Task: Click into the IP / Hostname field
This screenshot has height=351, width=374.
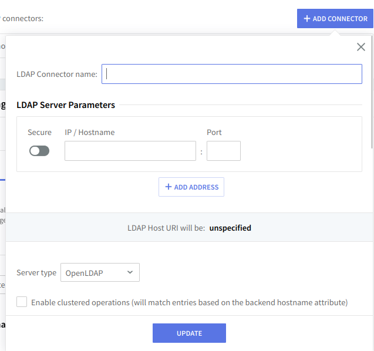Action: pos(130,151)
